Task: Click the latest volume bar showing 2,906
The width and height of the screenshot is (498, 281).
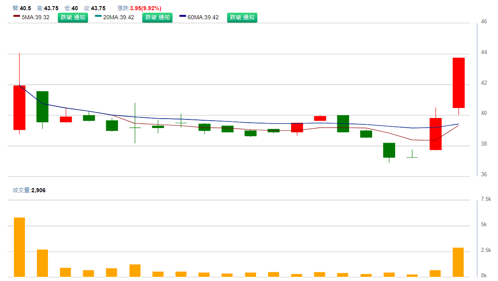Action: click(458, 262)
